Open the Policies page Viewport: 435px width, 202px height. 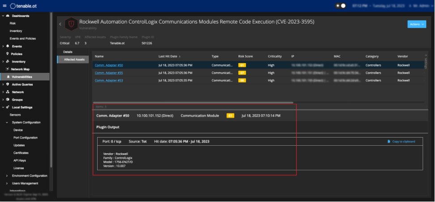[x=17, y=54]
